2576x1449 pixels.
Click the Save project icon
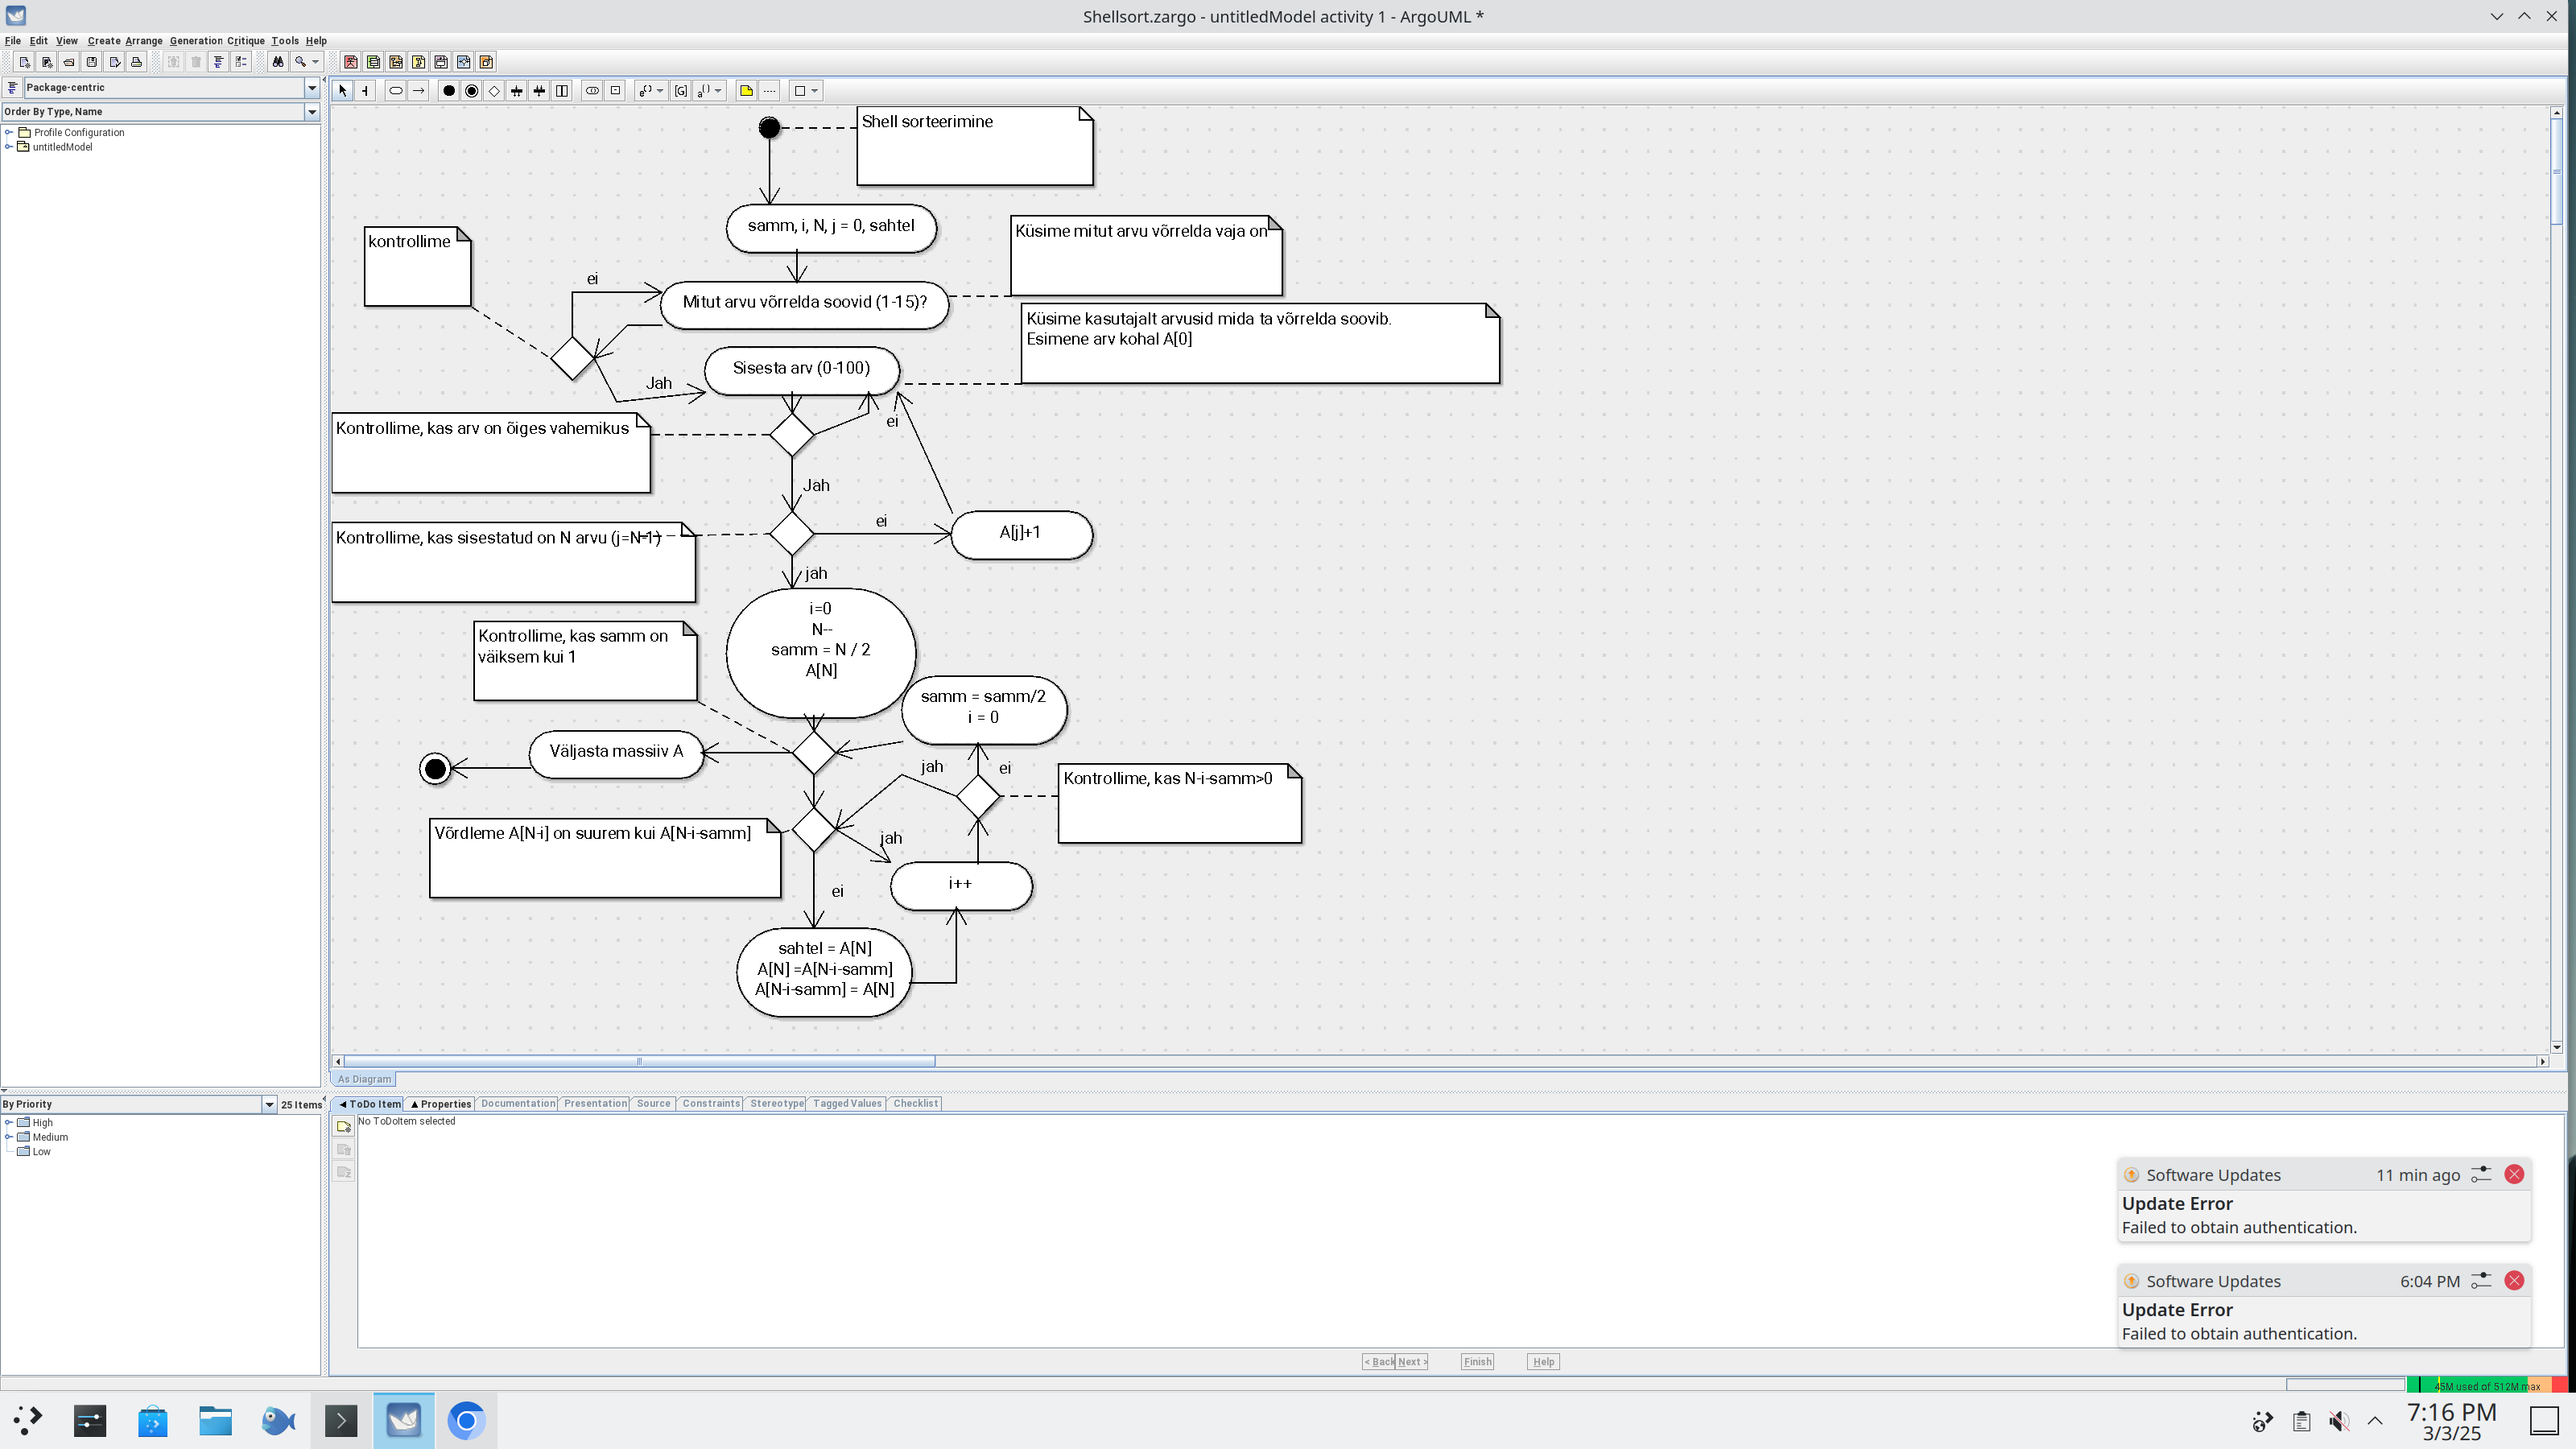[91, 62]
